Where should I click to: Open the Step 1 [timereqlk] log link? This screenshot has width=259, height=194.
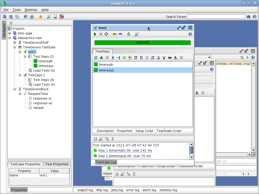tap(125, 151)
